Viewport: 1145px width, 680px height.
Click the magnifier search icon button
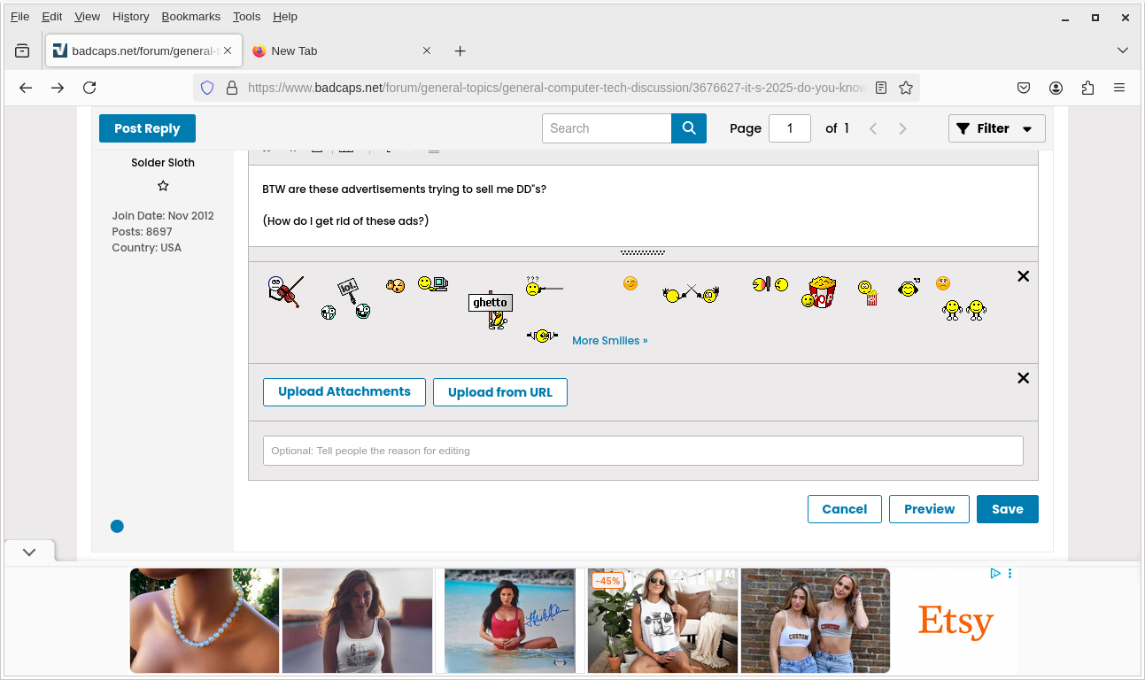coord(688,128)
